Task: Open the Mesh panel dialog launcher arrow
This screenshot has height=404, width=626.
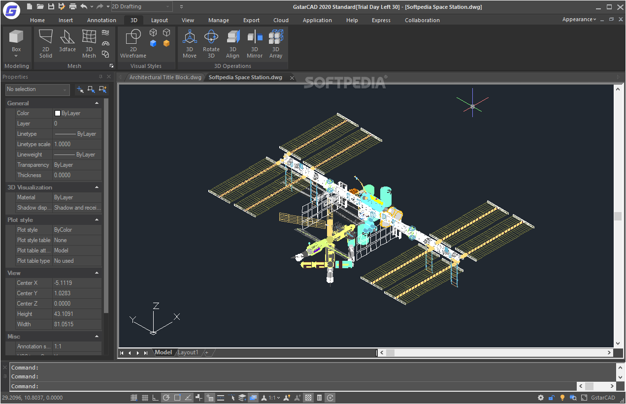Action: 111,66
